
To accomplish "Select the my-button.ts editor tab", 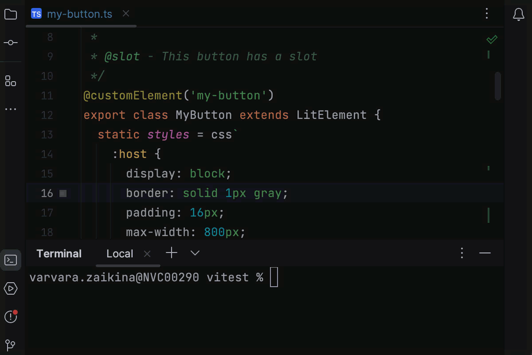I will pos(80,14).
